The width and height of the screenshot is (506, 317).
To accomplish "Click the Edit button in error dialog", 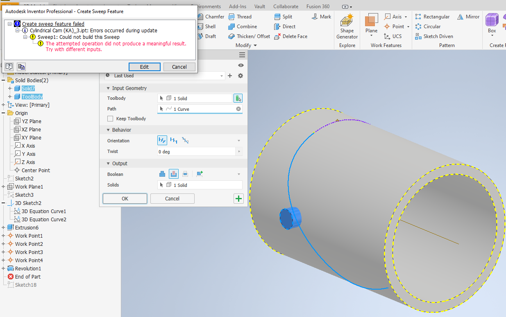I will [x=144, y=67].
